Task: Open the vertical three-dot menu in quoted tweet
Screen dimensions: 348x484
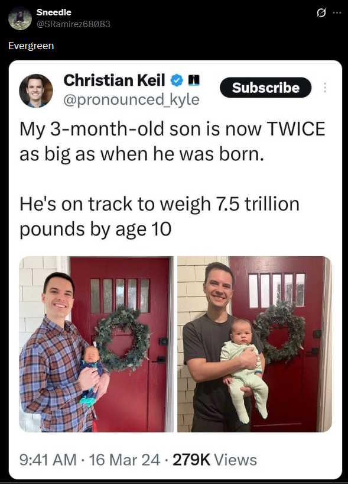Action: coord(324,88)
